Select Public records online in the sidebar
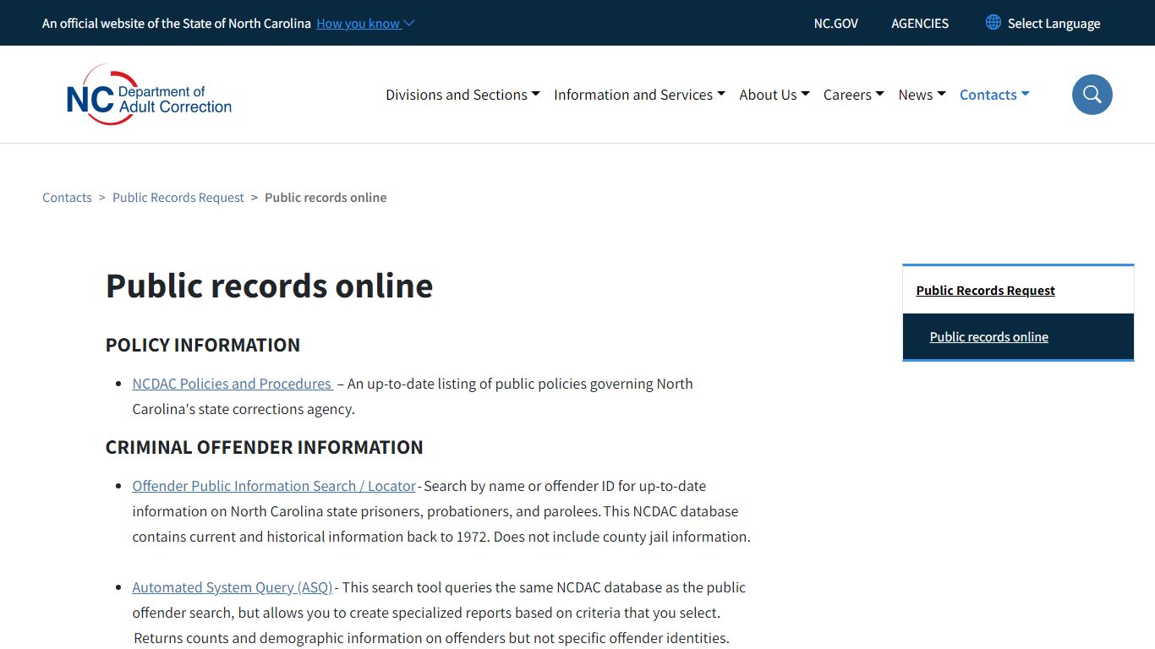Screen dimensions: 1155x649 988,336
